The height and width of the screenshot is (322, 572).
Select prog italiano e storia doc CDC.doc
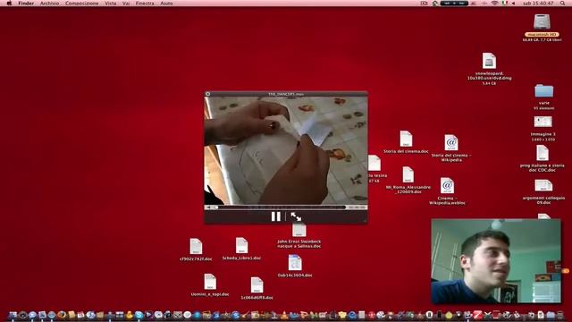point(543,153)
